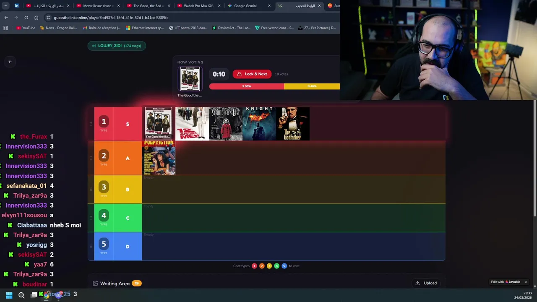Click the blue 5 vote legend circle
Image resolution: width=537 pixels, height=302 pixels.
[284, 266]
